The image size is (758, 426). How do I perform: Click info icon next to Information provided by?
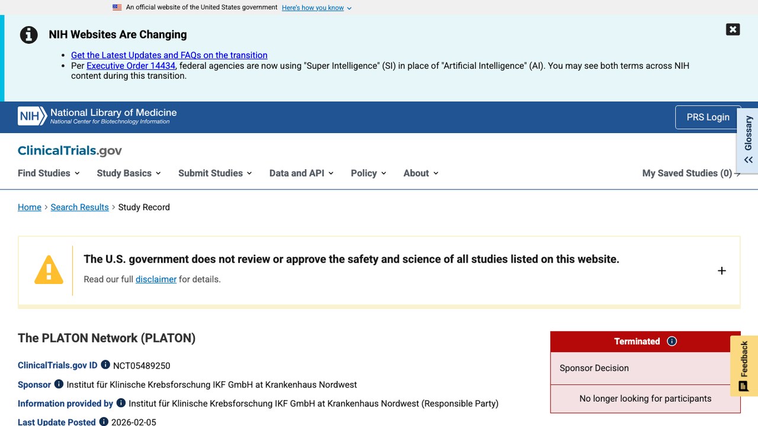pos(121,403)
